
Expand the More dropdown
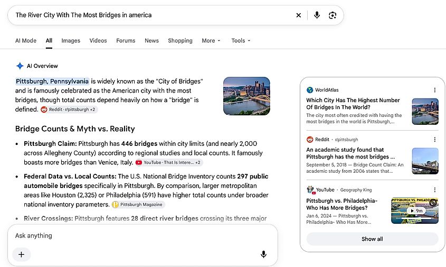click(211, 41)
